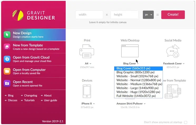196x125 pixels.
Task: Expand the Facebook Cover preset dropdown
Action: 174,64
